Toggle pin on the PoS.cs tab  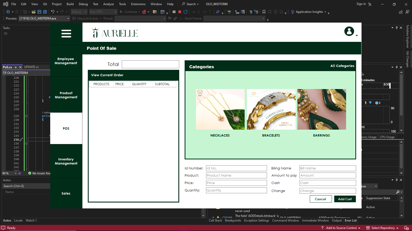click(x=16, y=67)
